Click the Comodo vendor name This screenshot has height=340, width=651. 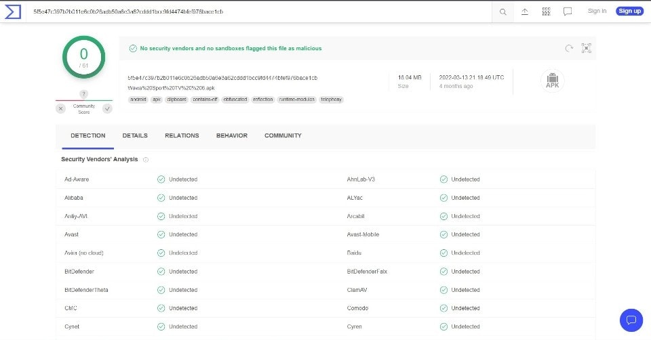pos(358,308)
